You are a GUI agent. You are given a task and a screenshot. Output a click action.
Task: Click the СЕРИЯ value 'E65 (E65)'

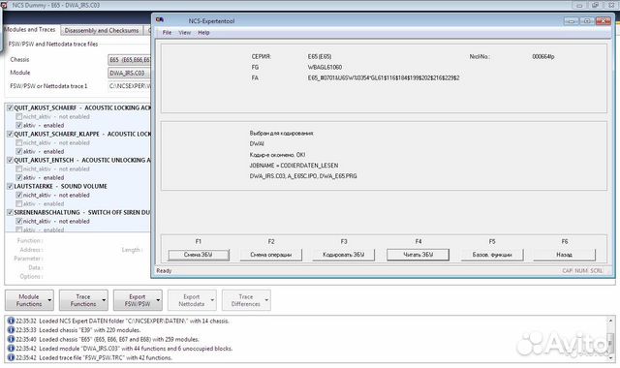320,56
